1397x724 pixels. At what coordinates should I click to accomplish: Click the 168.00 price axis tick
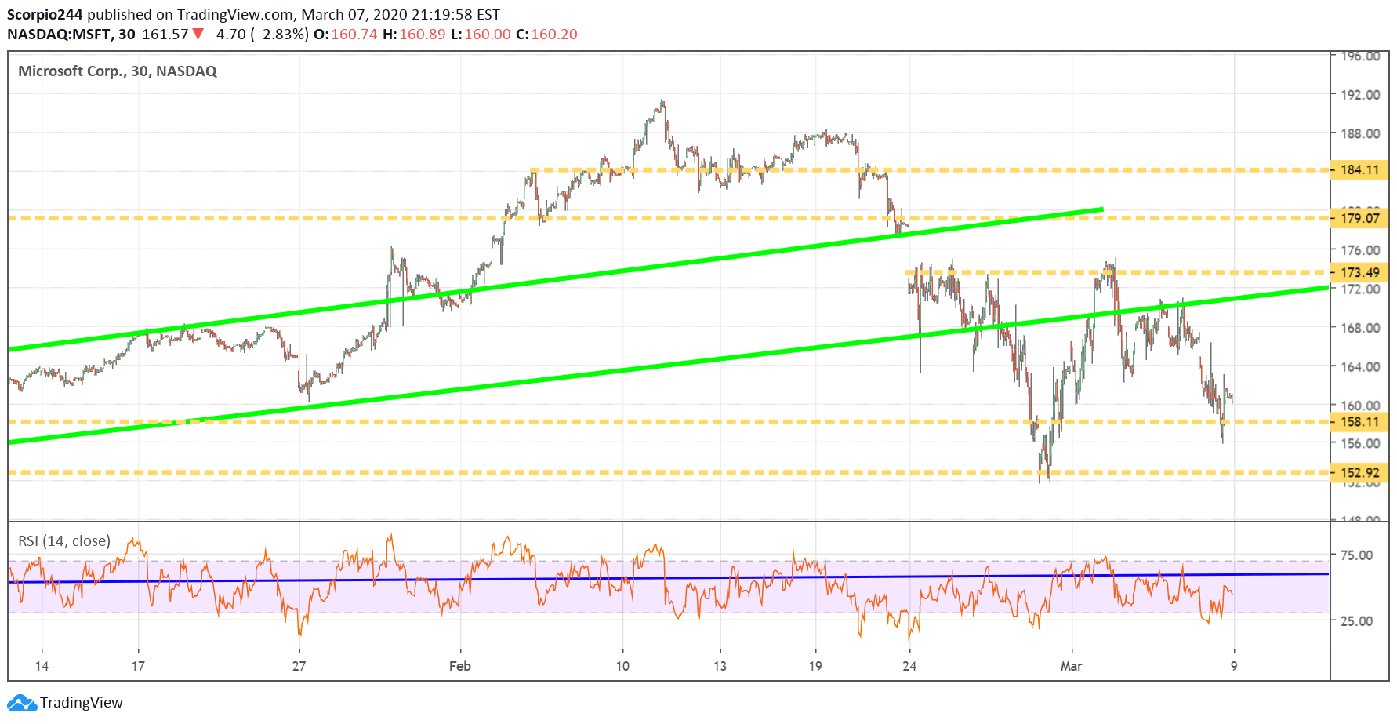1360,328
